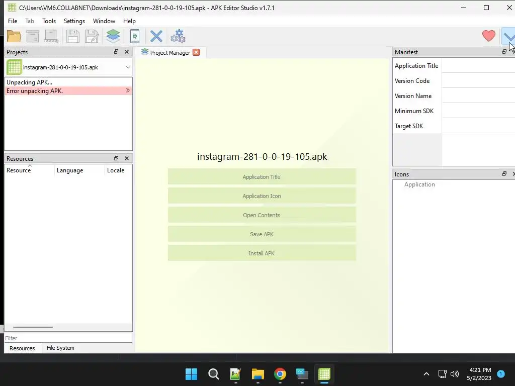
Task: Switch to the Resources bottom tab
Action: pyautogui.click(x=22, y=348)
